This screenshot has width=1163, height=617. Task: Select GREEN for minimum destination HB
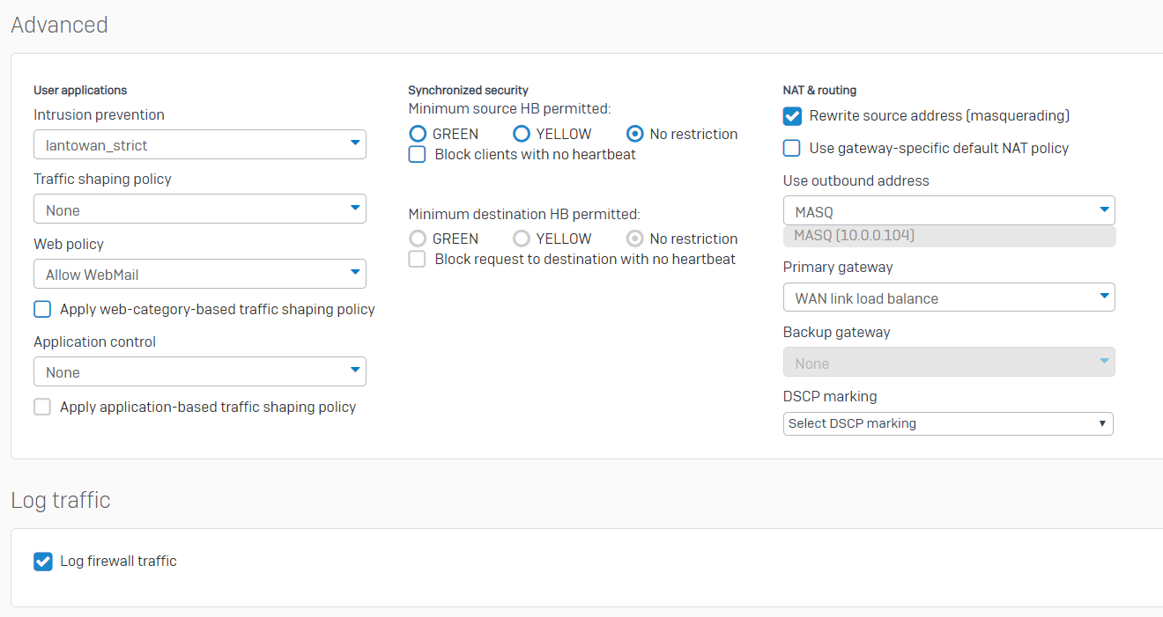click(x=418, y=239)
